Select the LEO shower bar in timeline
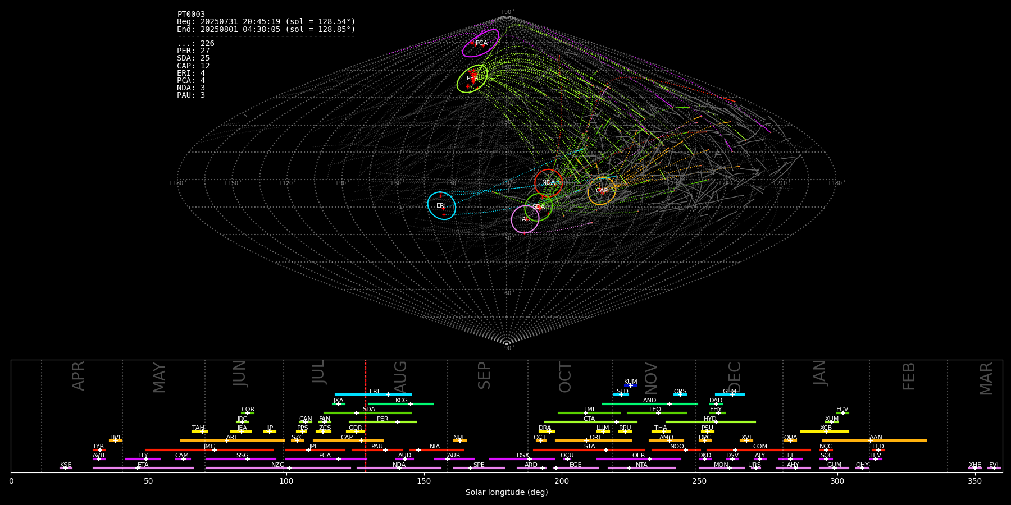Image resolution: width=1011 pixels, height=505 pixels. click(x=657, y=413)
